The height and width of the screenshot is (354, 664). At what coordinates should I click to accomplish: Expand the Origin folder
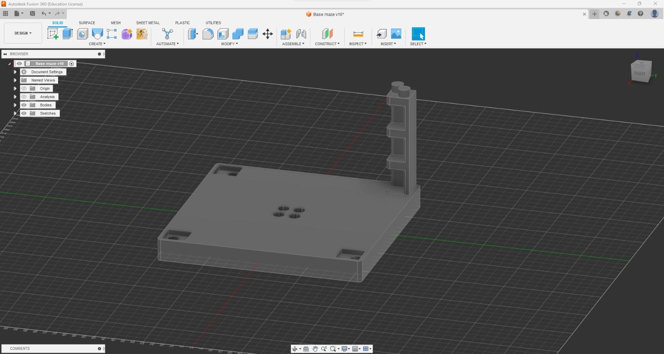[15, 89]
